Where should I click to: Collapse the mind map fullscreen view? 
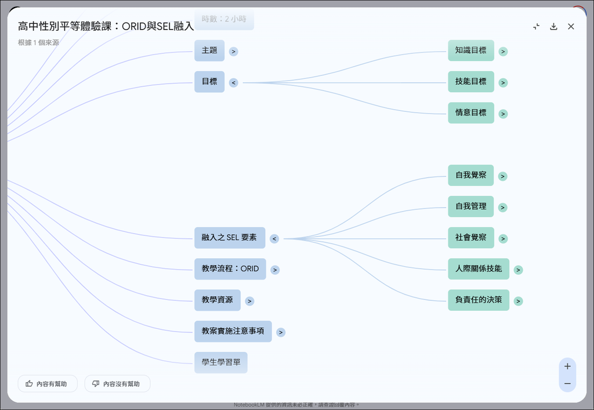[x=536, y=27]
